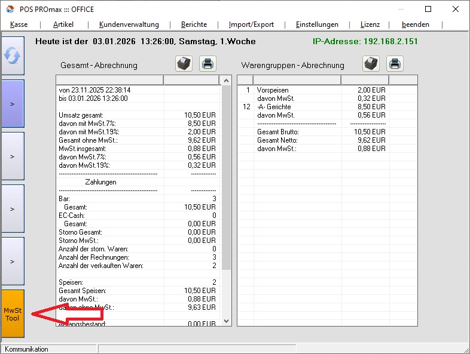
Task: Open the orange MwSt Tool button
Action: pos(13,315)
